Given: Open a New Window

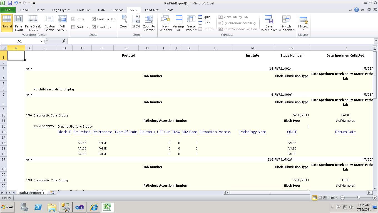Looking at the screenshot, I should point(165,23).
